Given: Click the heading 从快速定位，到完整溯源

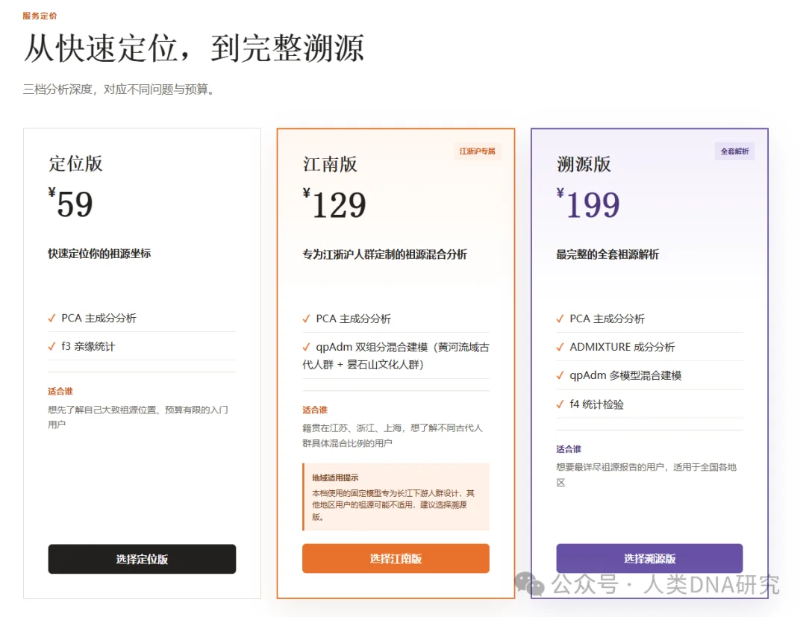Looking at the screenshot, I should point(194,48).
